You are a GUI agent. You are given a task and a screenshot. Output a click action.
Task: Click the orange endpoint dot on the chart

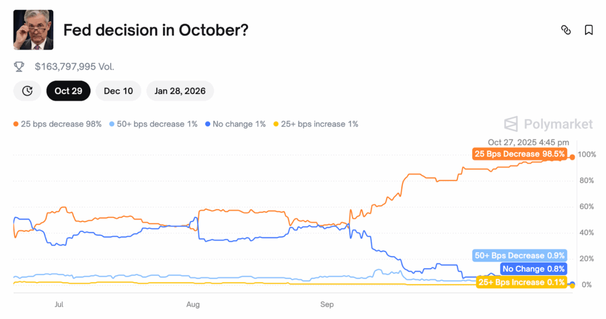(572, 157)
